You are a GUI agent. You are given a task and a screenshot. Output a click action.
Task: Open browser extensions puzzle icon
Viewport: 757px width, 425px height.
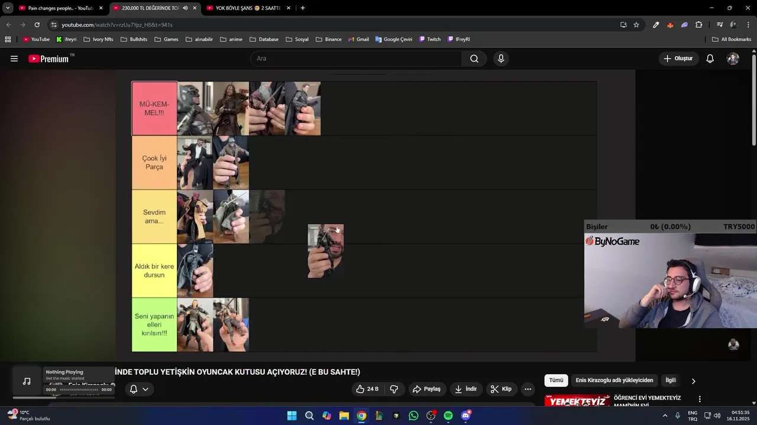[x=699, y=25]
